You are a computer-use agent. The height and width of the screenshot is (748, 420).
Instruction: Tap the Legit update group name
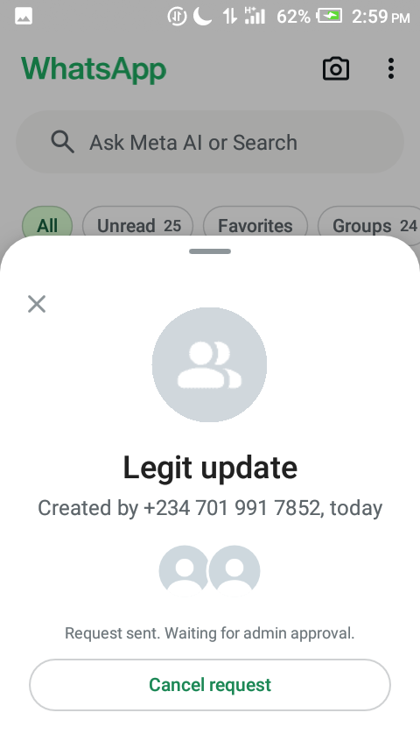(x=210, y=468)
